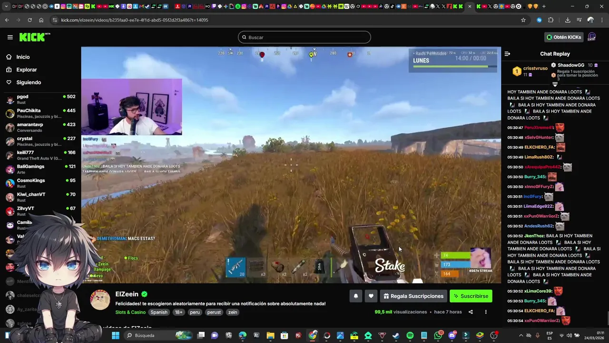Click the video player area
The height and width of the screenshot is (343, 609).
click(291, 165)
